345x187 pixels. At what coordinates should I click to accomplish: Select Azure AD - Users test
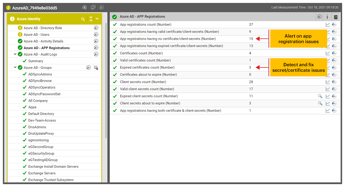37,35
